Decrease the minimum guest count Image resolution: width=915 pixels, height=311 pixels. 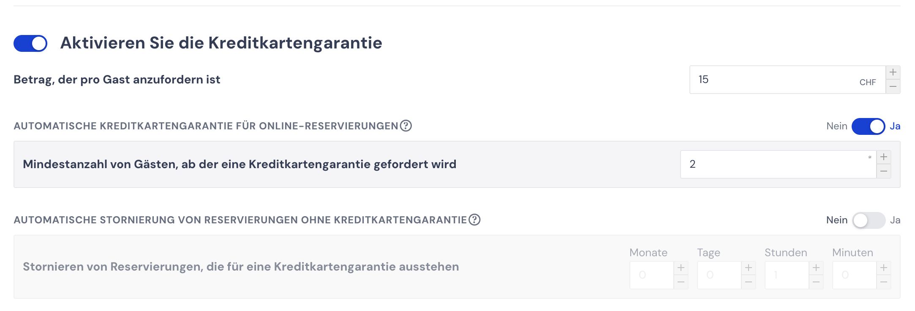point(884,171)
